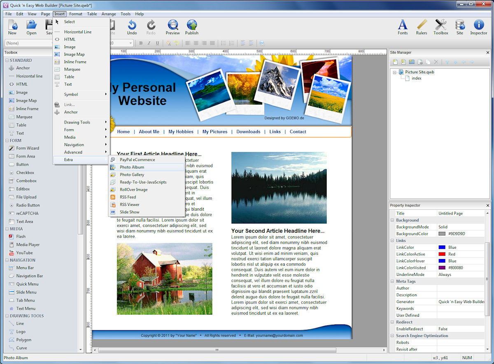Open the Site Manager toolbar's New Page icon

[395, 62]
